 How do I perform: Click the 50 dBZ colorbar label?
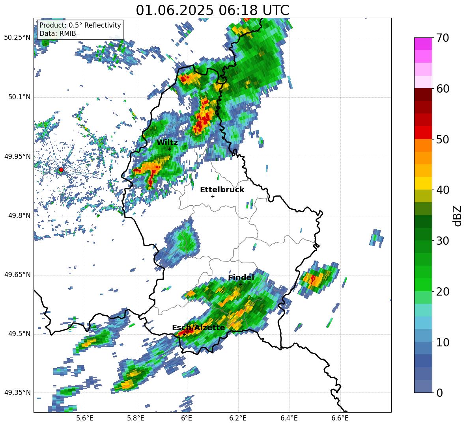tap(443, 139)
